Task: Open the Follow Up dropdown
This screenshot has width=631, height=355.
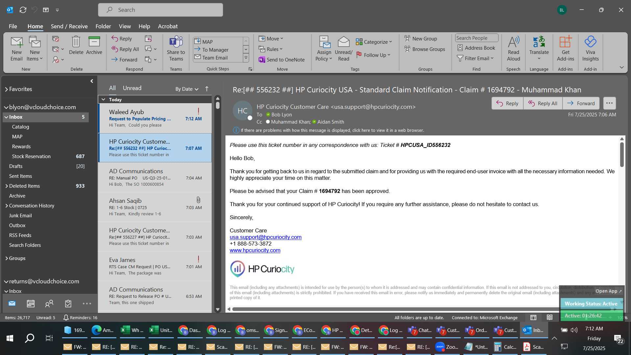Action: [373, 55]
